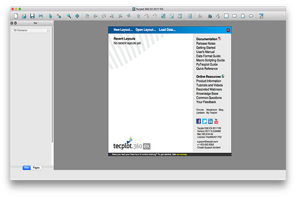The image size is (296, 197).
Task: Open Product Information link
Action: [208, 81]
